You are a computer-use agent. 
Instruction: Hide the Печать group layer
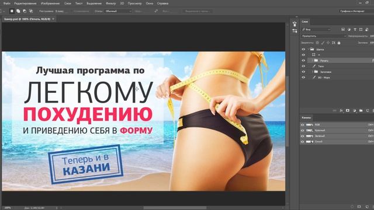point(303,61)
